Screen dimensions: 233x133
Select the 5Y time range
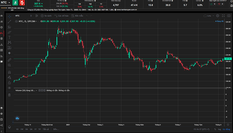pyautogui.click(x=40, y=129)
